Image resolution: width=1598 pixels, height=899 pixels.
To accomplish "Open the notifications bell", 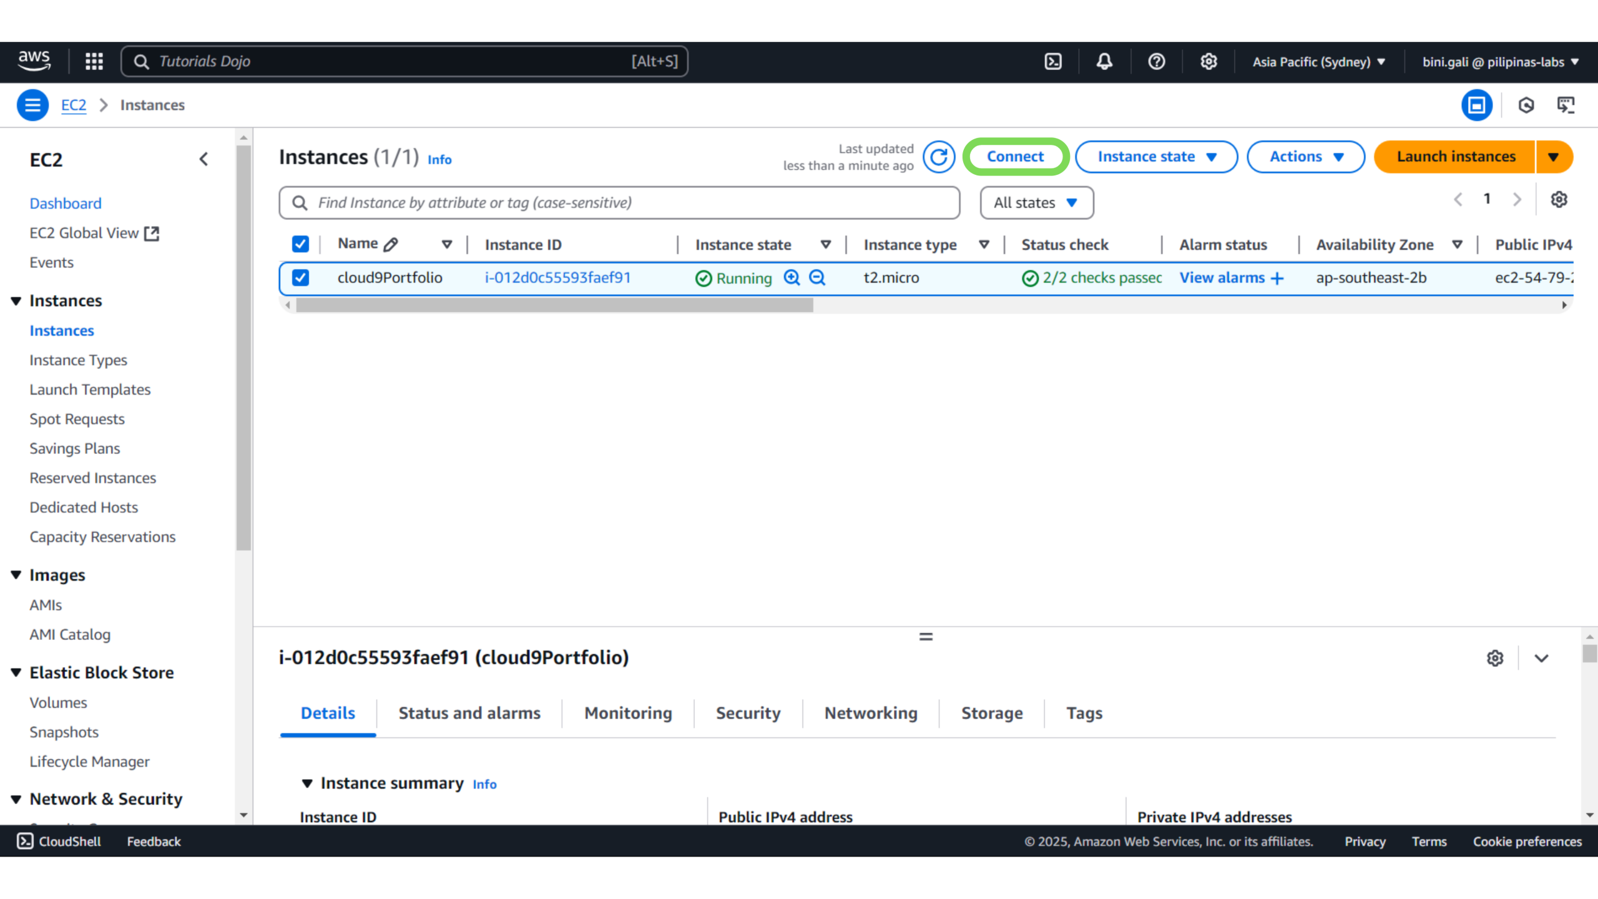I will [x=1104, y=61].
